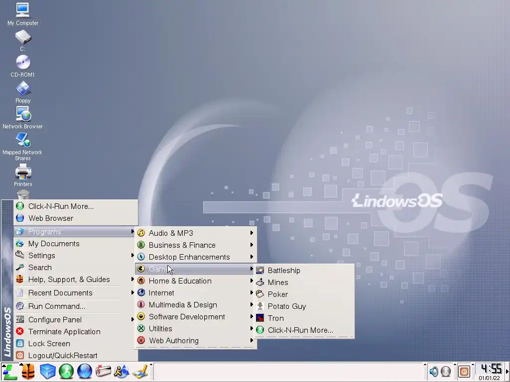This screenshot has height=382, width=510.
Task: Click the panel hide arrow at far right
Action: [507, 372]
